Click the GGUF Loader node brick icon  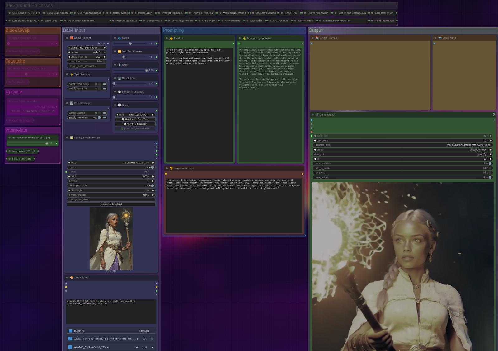pyautogui.click(x=72, y=38)
